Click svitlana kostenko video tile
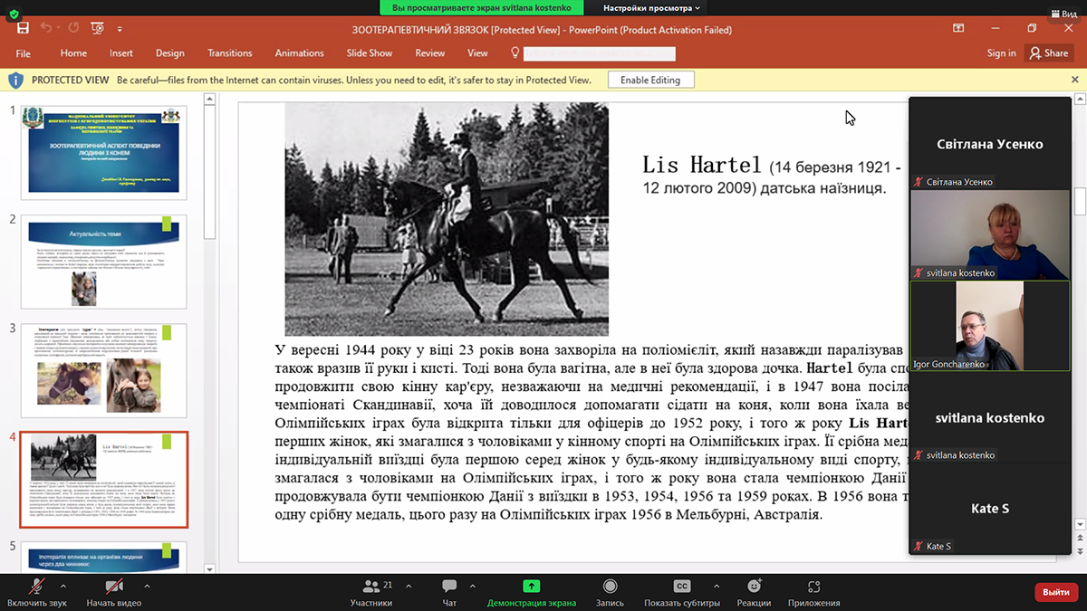The width and height of the screenshot is (1087, 611). pyautogui.click(x=989, y=234)
